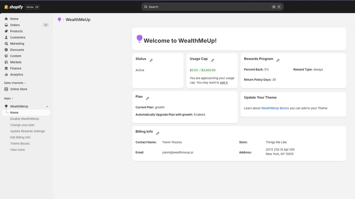Image resolution: width=355 pixels, height=199 pixels.
Task: Expand the Sales channels chevron
Action: click(x=25, y=83)
